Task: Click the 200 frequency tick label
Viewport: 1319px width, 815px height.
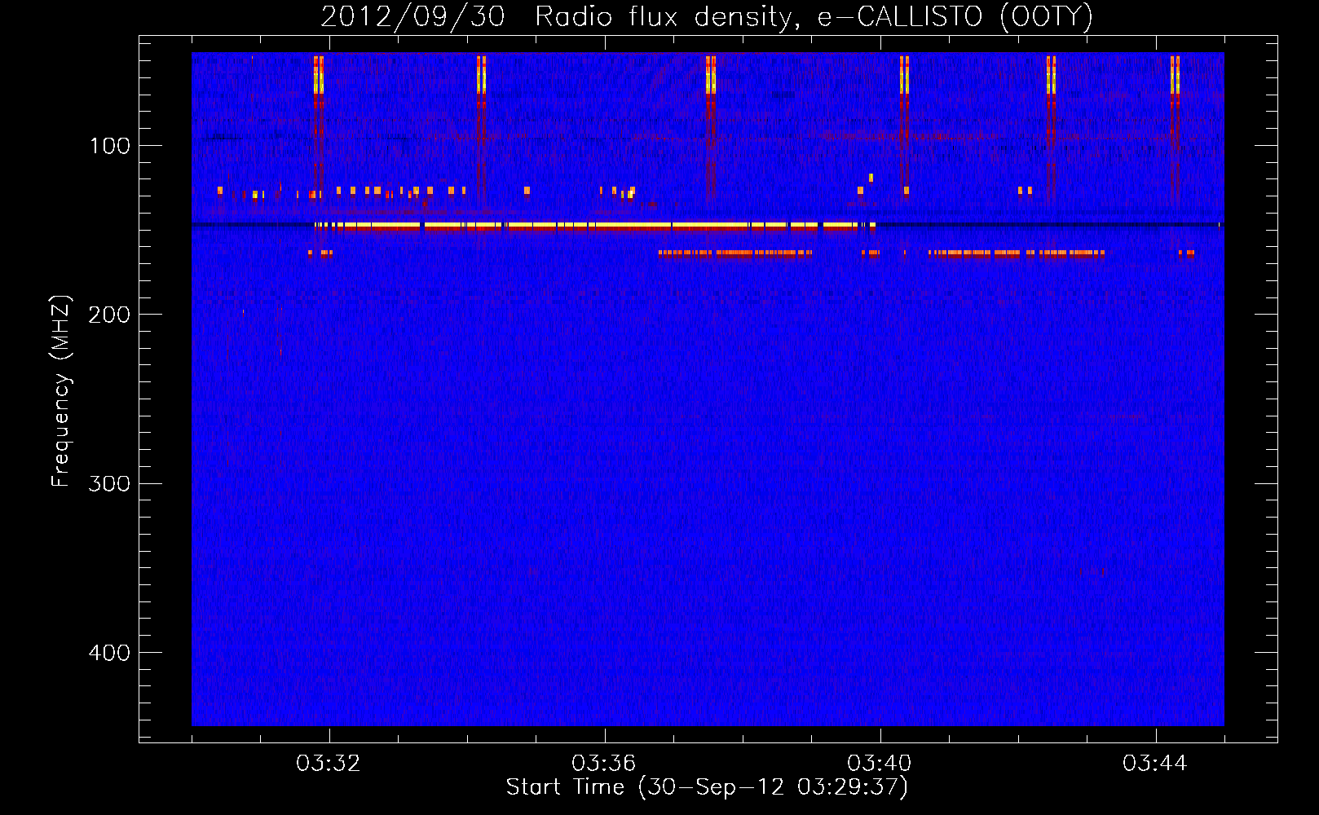Action: coord(109,315)
